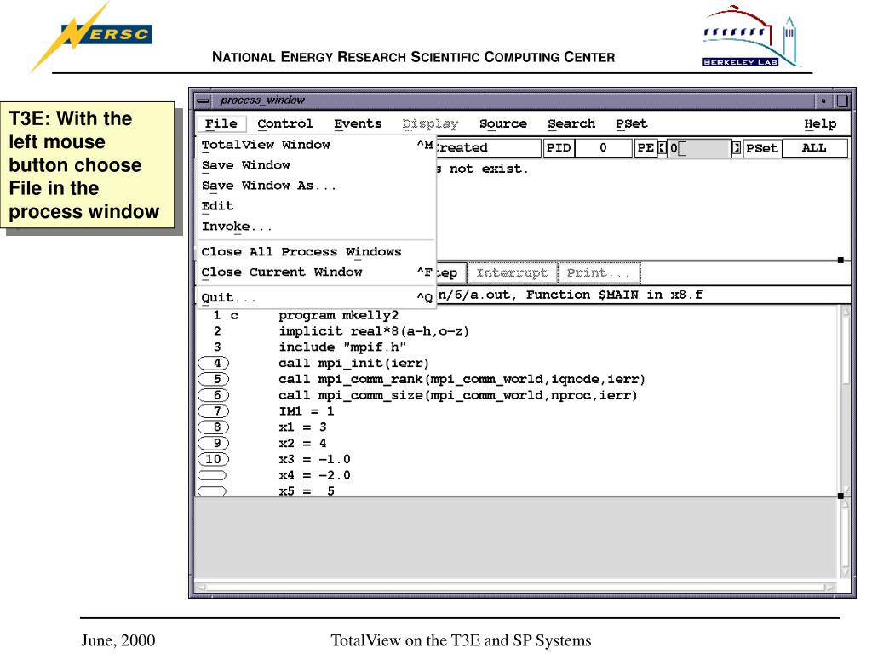Screen dimensions: 872x654
Task: Toggle breakpoint on line 4
Action: tap(213, 363)
